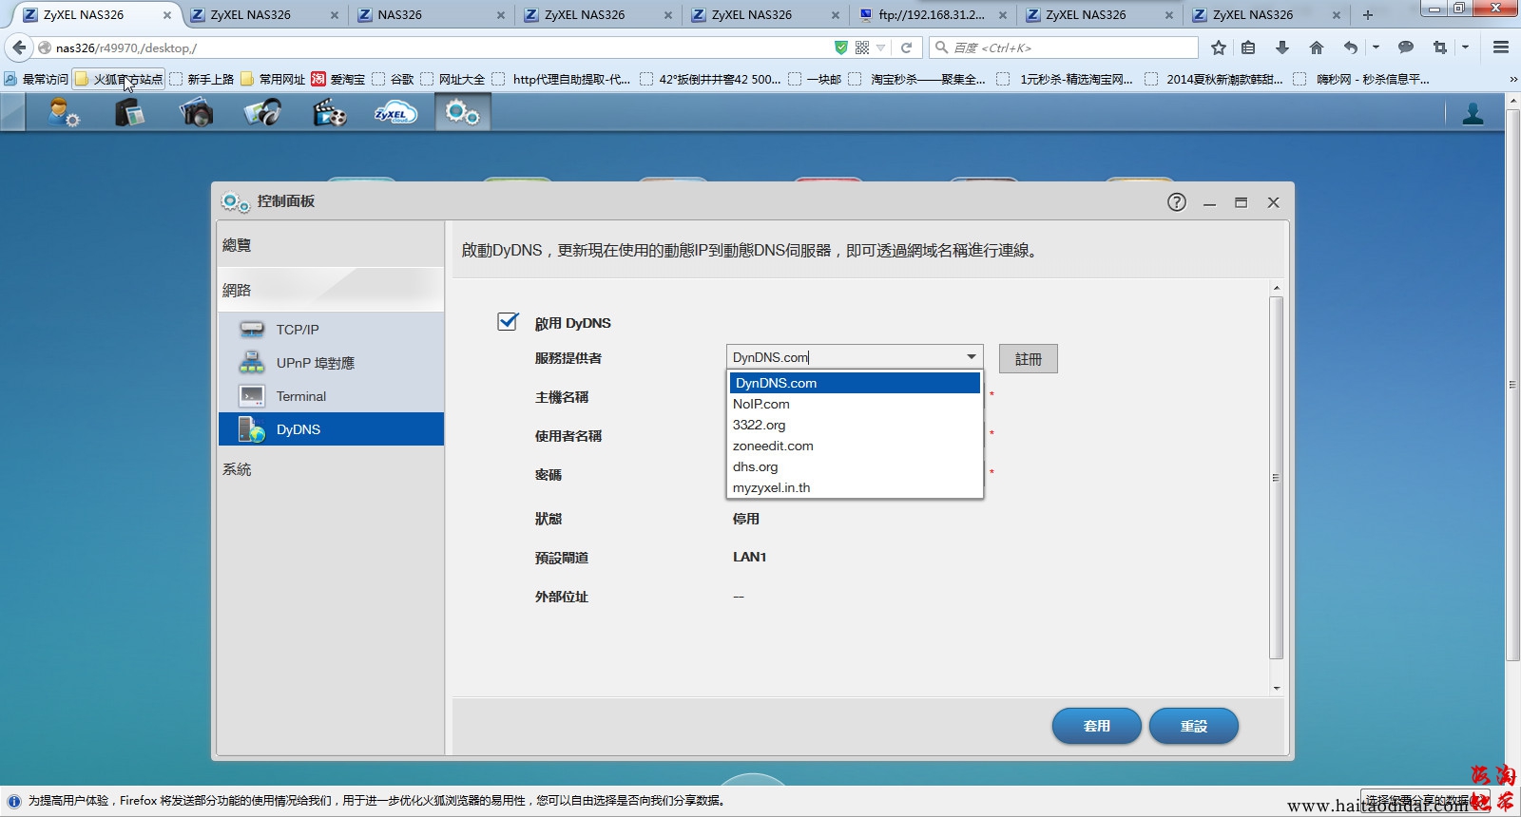Viewport: 1521px width, 817px height.
Task: Choose 3322.org in the dropdown list
Action: 760,425
